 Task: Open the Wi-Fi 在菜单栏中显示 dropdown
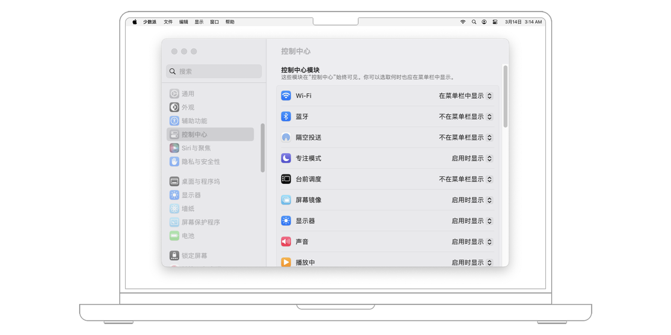pos(466,96)
